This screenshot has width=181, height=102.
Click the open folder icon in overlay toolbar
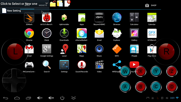pyautogui.click(x=53, y=4)
